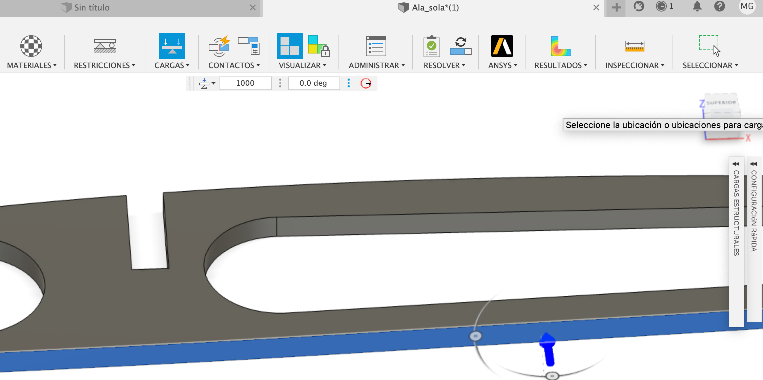This screenshot has height=380, width=763.
Task: Open the Resultados rainbow bracket icon
Action: pos(561,46)
